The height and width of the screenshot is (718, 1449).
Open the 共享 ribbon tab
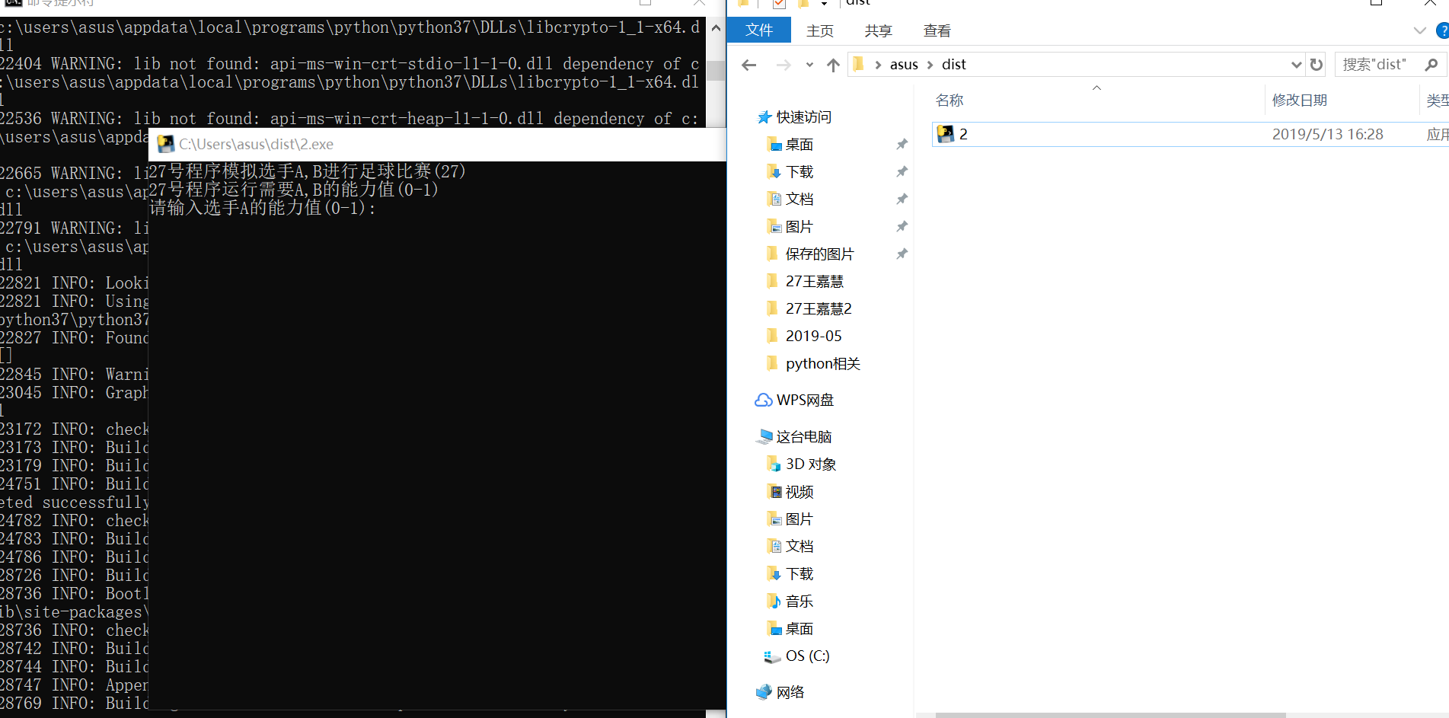(878, 30)
